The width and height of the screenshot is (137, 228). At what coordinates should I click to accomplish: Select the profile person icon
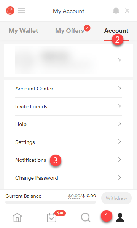tap(120, 218)
